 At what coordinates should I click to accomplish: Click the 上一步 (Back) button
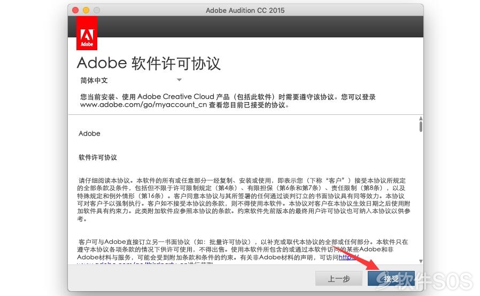(339, 278)
